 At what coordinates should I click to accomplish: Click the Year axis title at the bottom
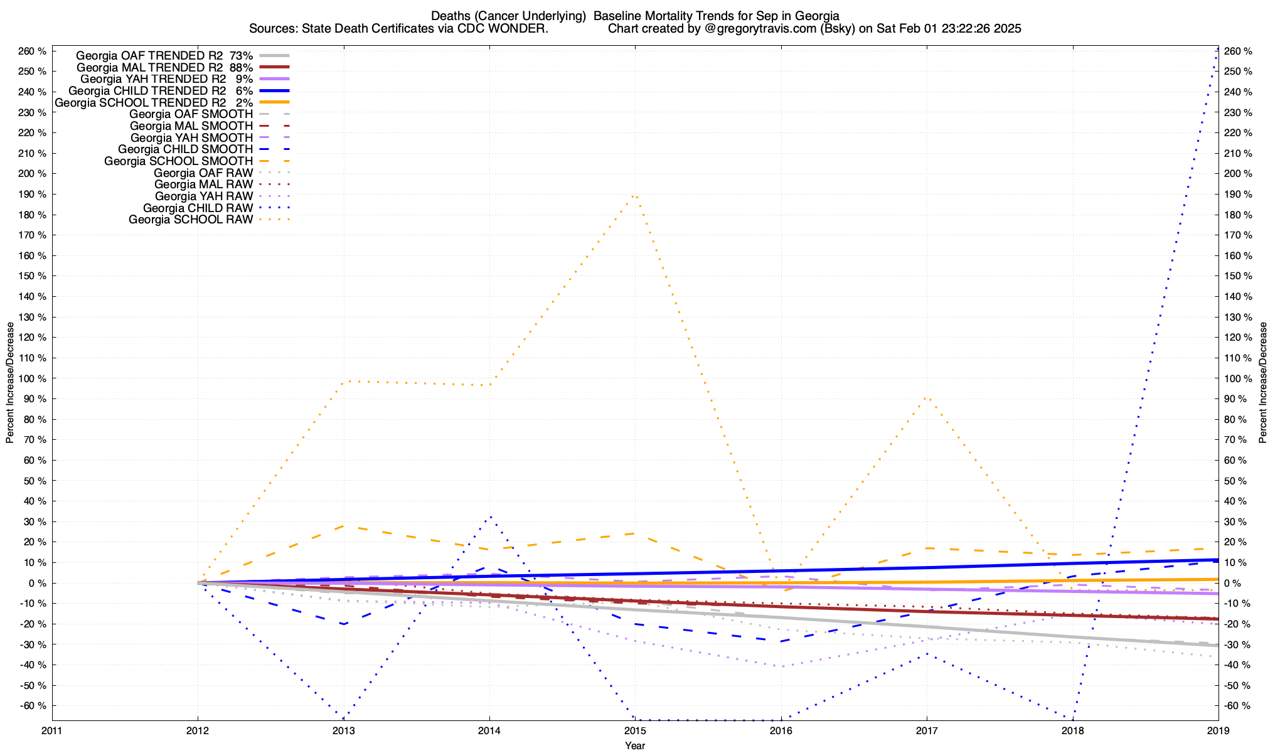[635, 745]
